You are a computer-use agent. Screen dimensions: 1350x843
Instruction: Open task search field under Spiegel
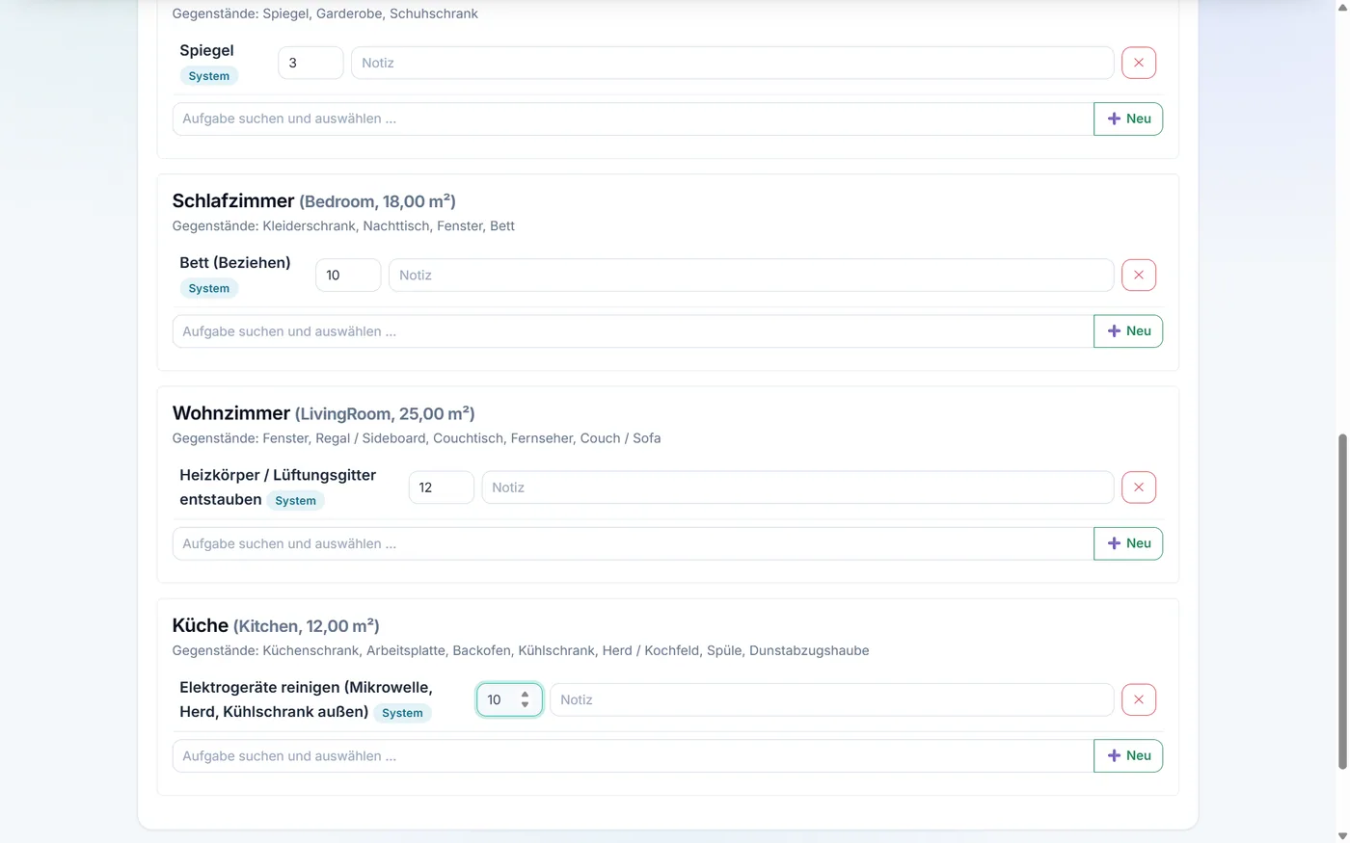coord(633,119)
